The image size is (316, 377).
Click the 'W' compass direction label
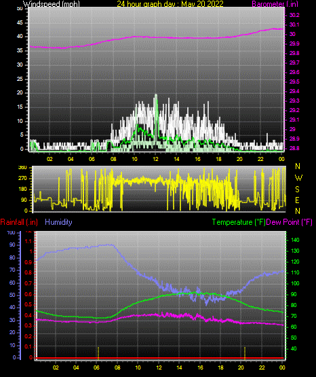click(298, 178)
